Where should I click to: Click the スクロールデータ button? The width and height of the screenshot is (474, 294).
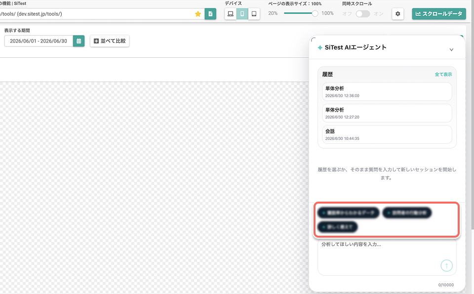[x=439, y=14]
